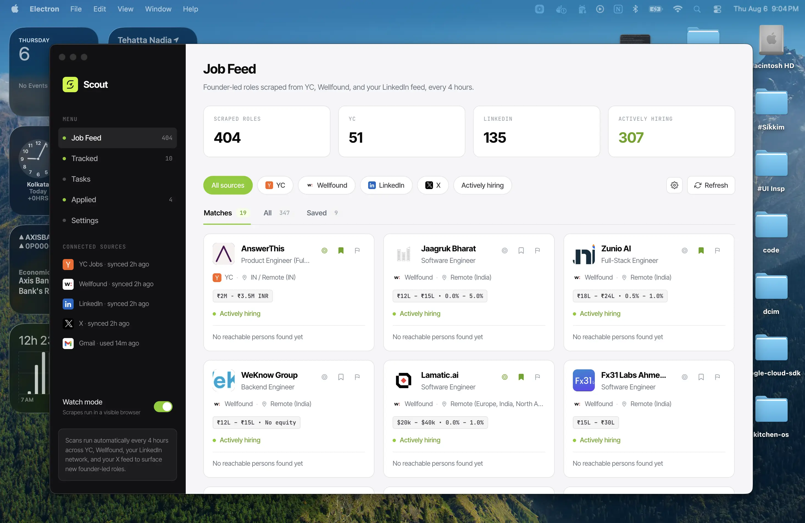Image resolution: width=805 pixels, height=523 pixels.
Task: Filter jobs by YC source
Action: [275, 185]
